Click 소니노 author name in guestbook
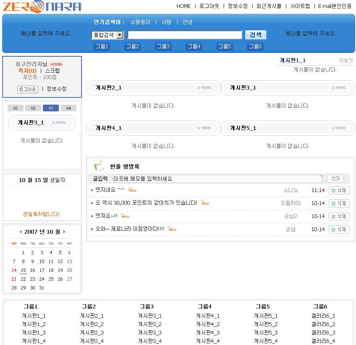 [x=290, y=190]
